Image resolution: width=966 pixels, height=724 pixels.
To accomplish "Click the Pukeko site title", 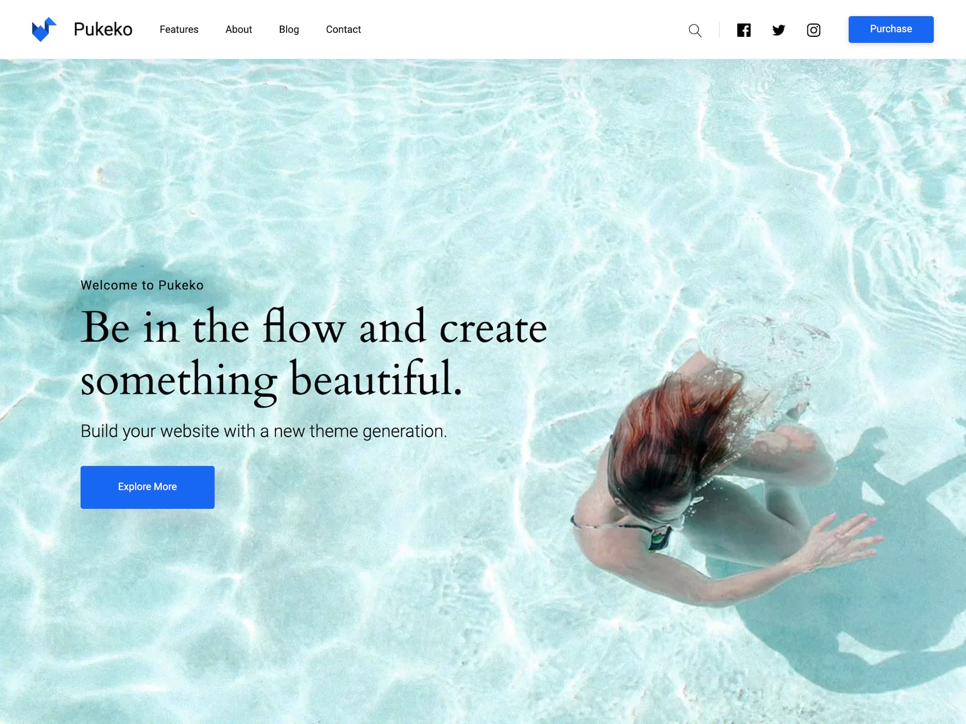I will click(x=103, y=29).
